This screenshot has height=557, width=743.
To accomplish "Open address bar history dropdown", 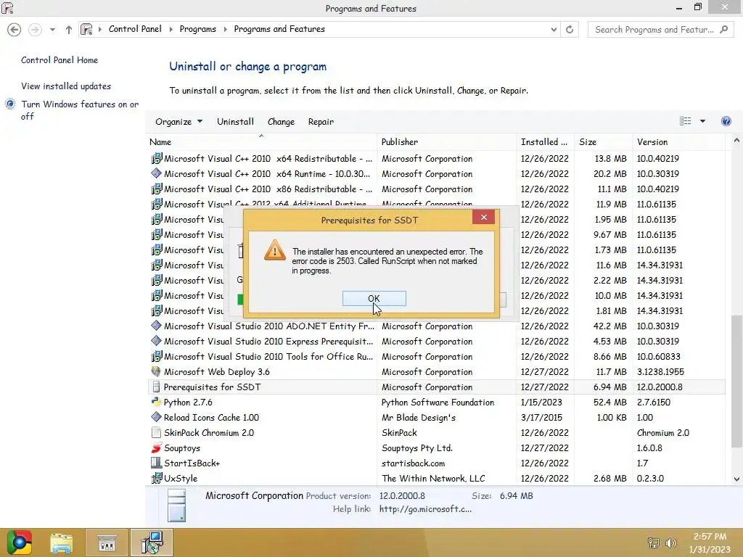I will 554,29.
